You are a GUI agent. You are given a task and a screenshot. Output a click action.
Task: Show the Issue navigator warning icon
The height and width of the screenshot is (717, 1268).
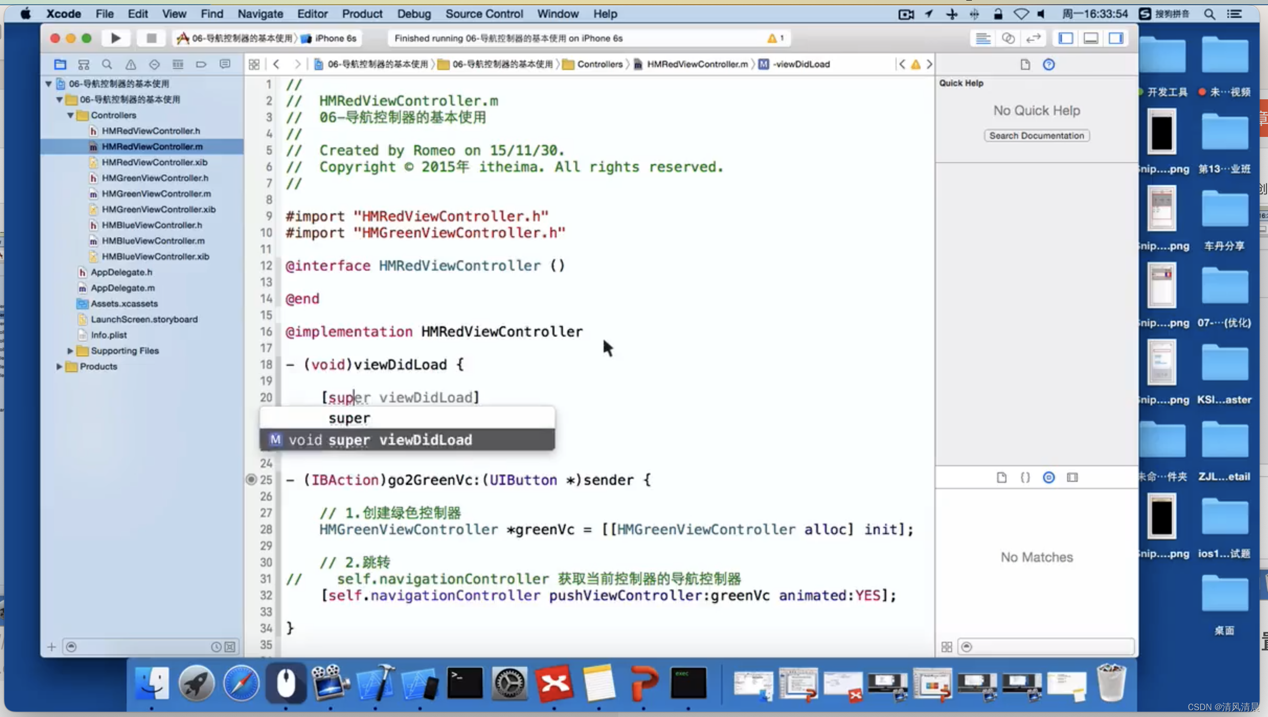click(x=131, y=64)
